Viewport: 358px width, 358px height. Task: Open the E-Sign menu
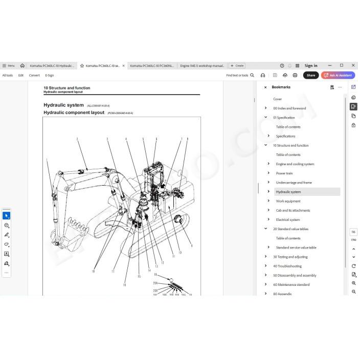coord(49,75)
